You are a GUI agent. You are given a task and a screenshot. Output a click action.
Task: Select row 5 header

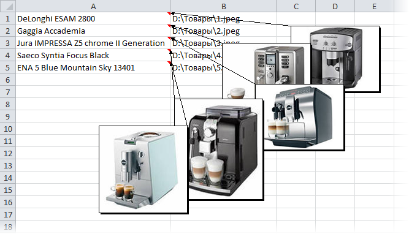click(8, 67)
